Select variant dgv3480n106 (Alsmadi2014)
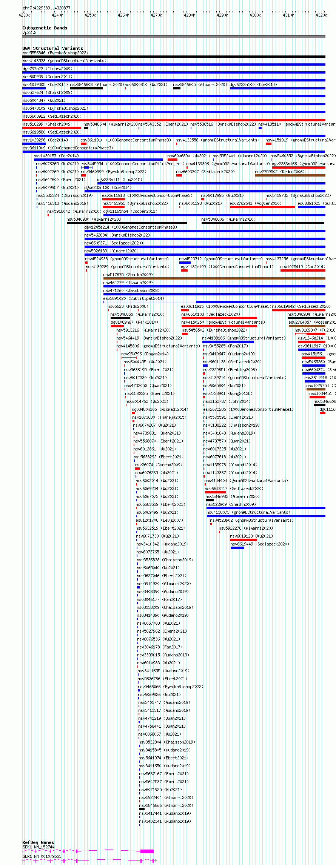336x865 pixels. pyautogui.click(x=160, y=410)
